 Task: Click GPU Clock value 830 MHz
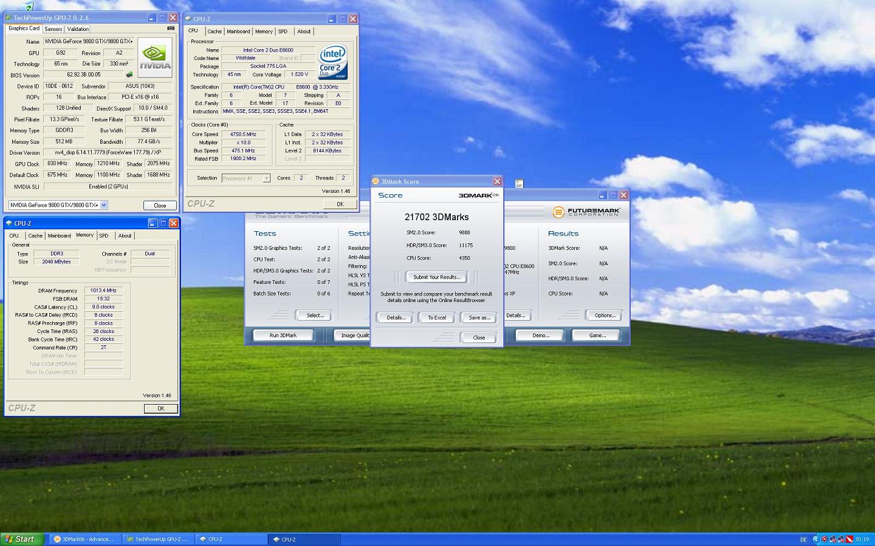tap(57, 164)
